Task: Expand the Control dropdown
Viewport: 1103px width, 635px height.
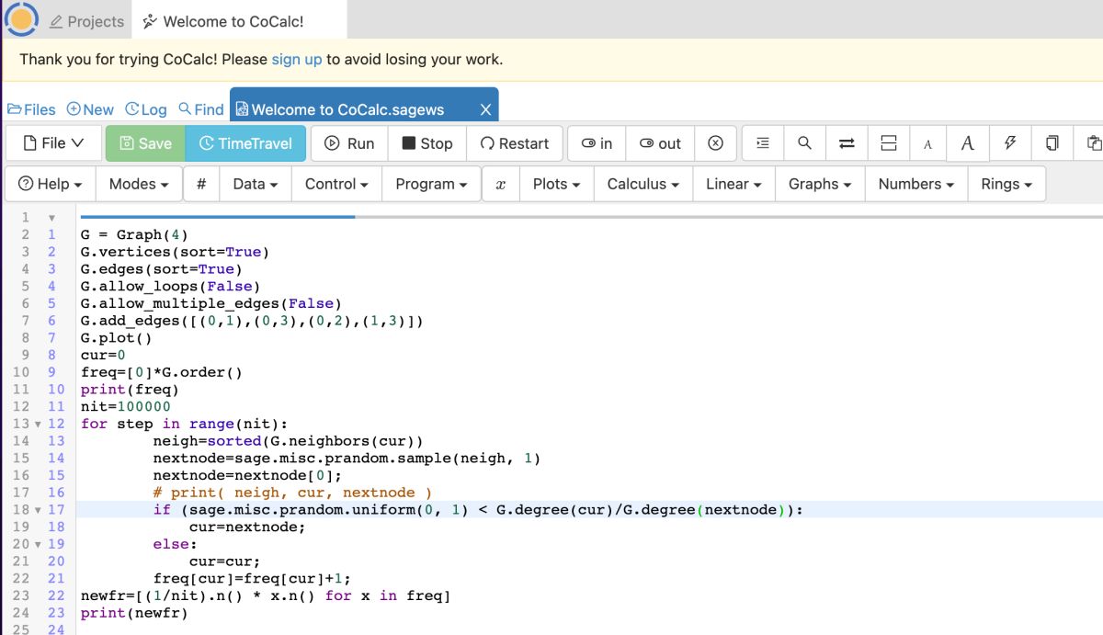Action: pyautogui.click(x=336, y=184)
